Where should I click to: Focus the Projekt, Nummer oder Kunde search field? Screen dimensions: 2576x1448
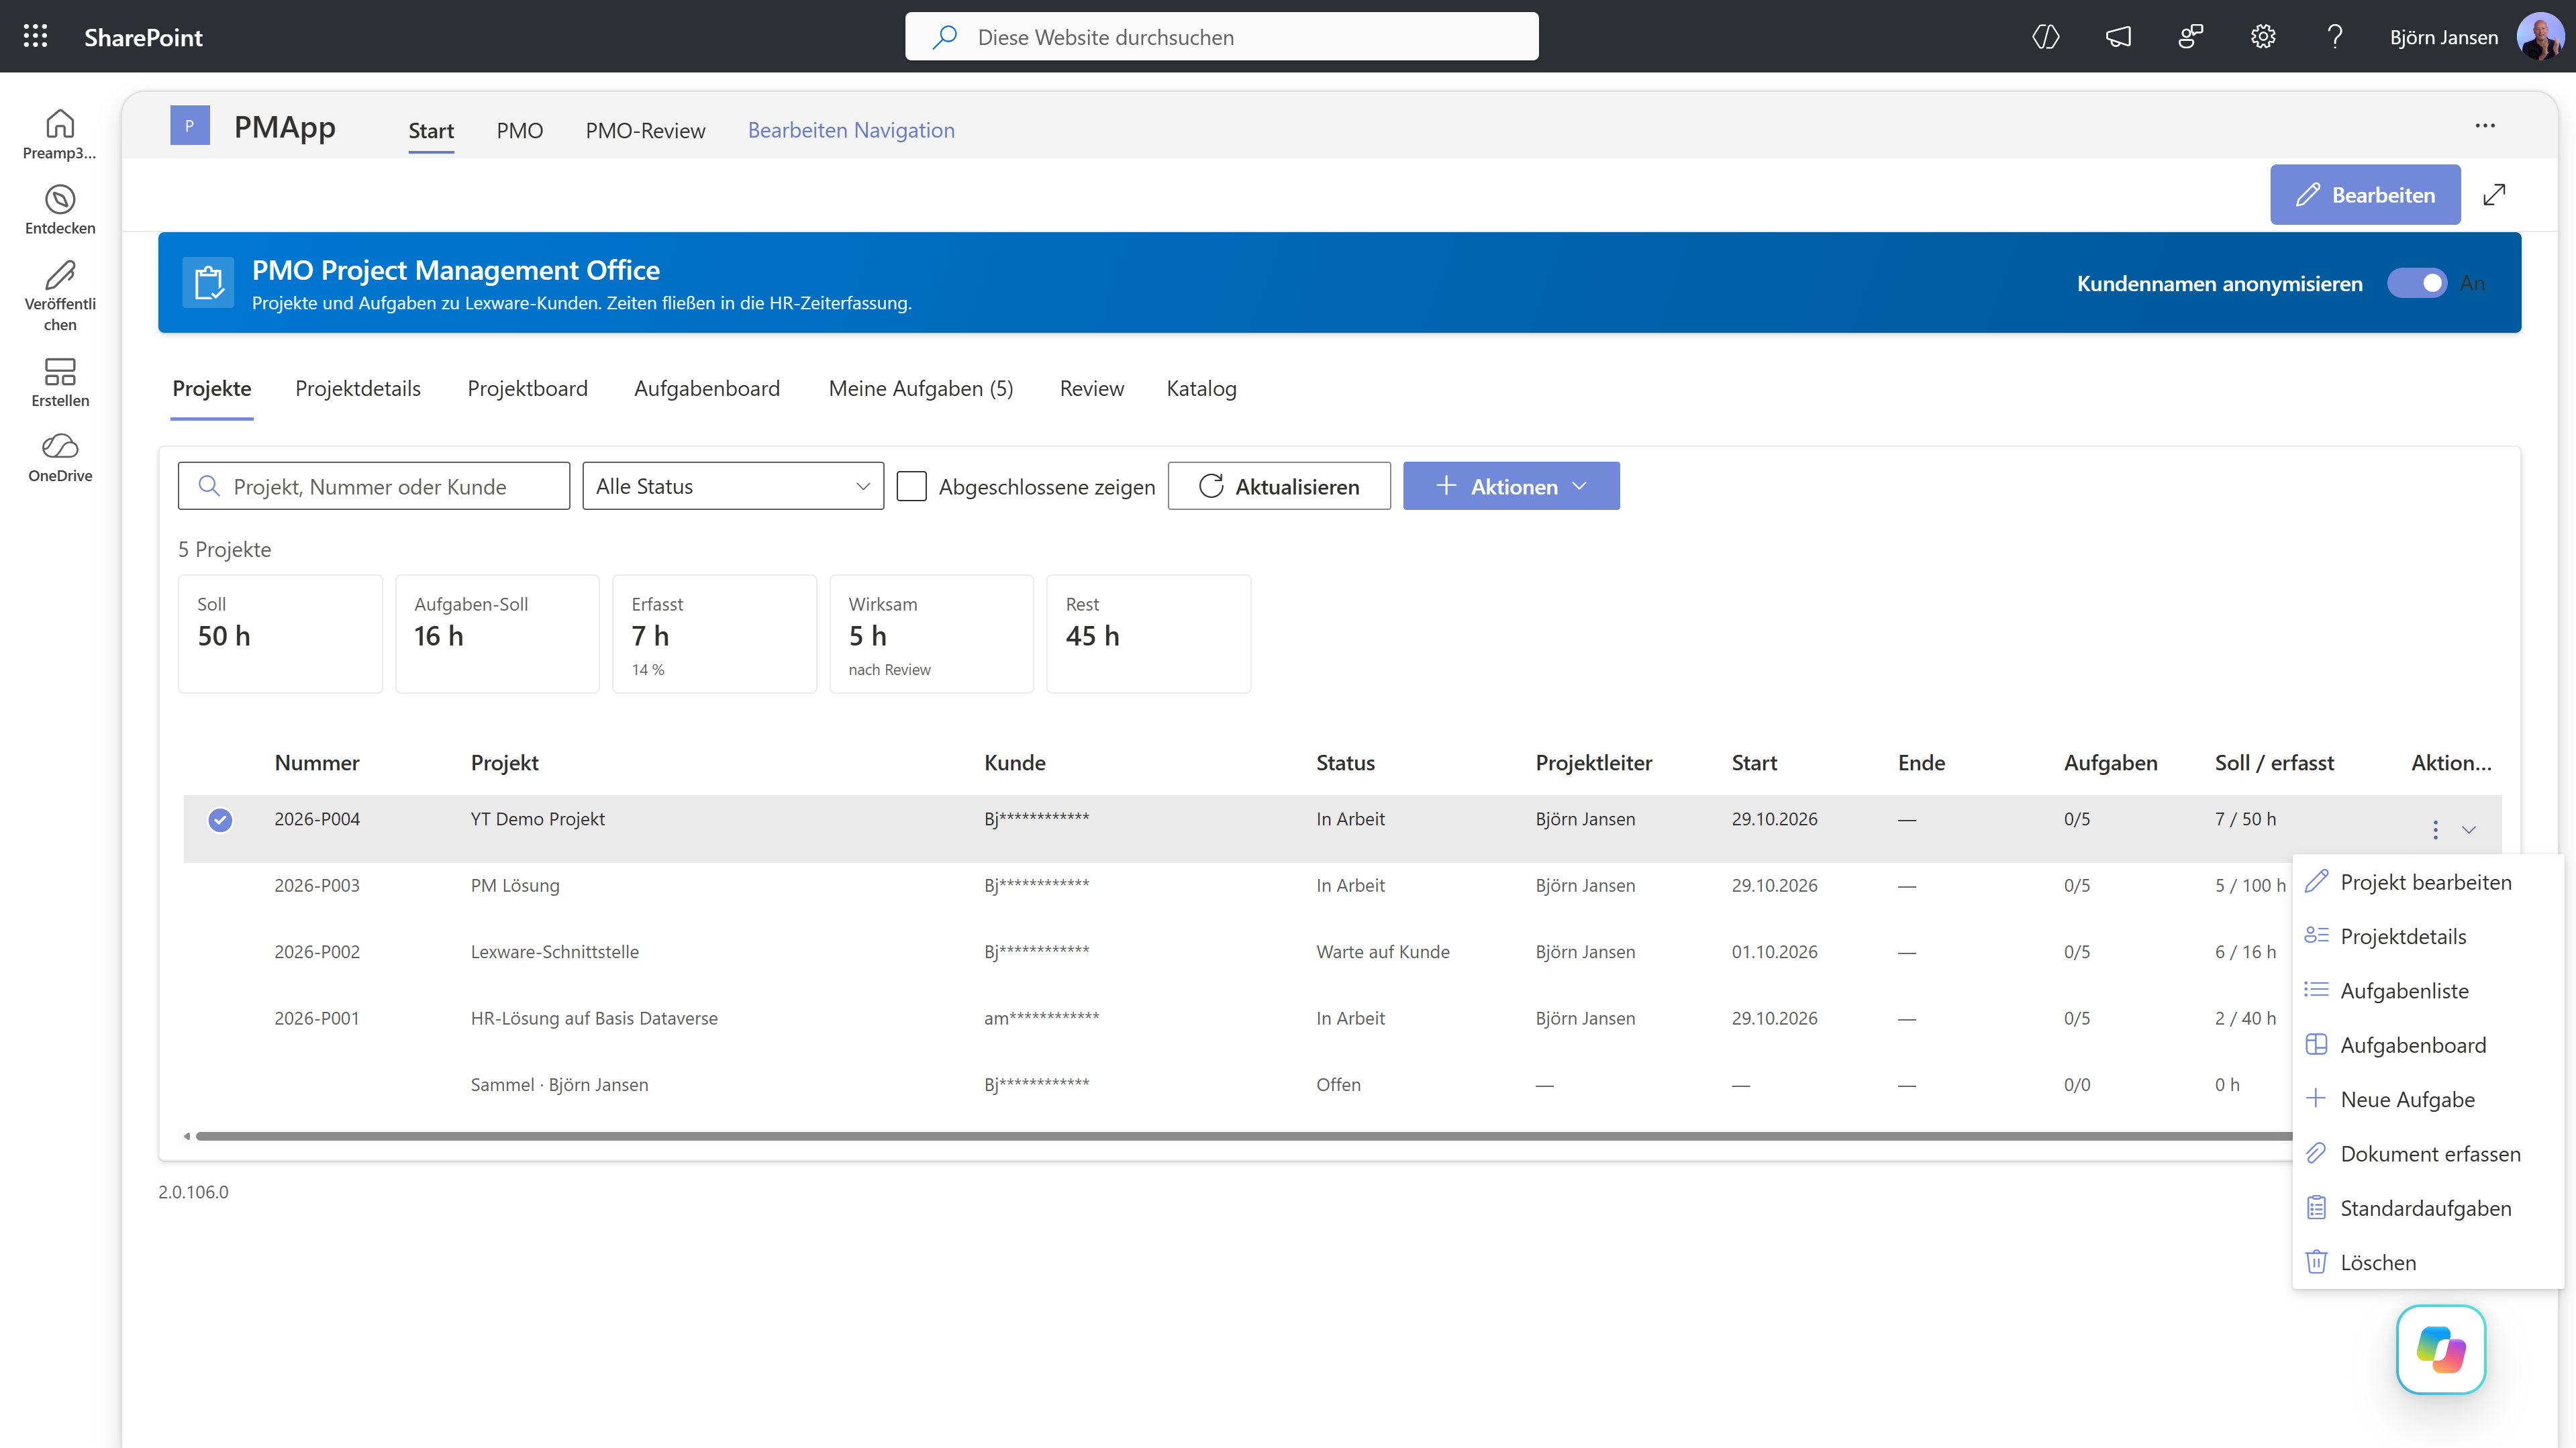[x=374, y=486]
